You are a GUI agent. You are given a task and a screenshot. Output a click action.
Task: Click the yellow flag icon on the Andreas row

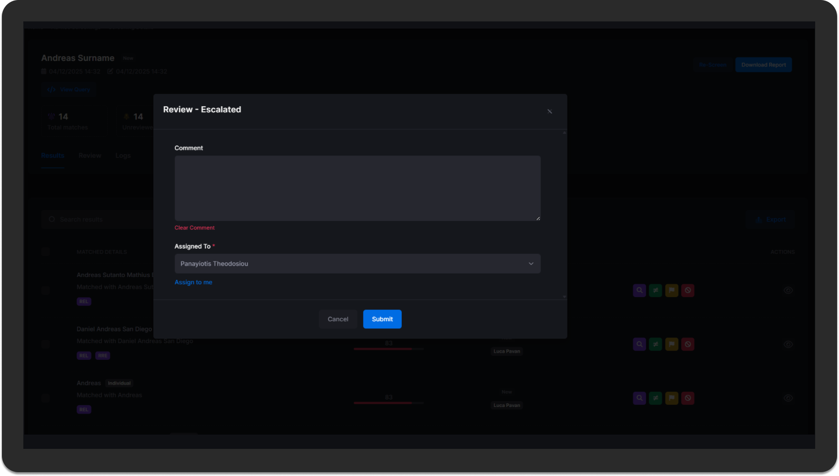click(x=671, y=398)
